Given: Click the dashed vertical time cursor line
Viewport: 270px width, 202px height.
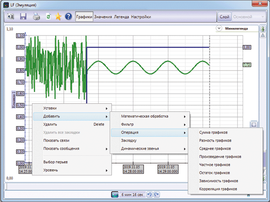Looking at the screenshot, I should pyautogui.click(x=210, y=81).
